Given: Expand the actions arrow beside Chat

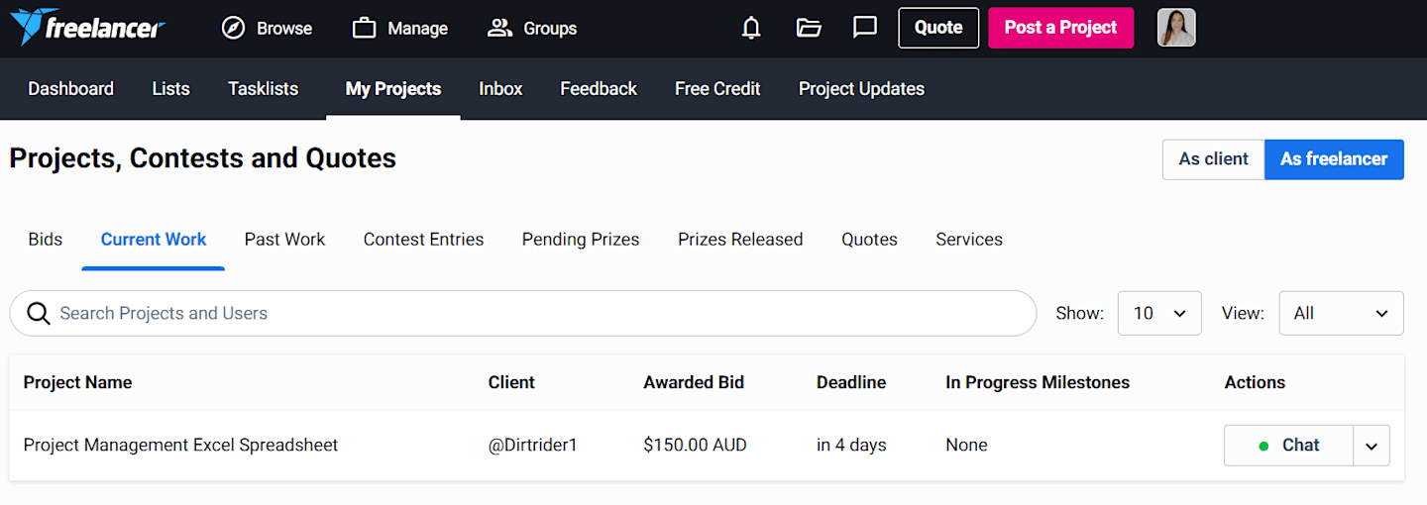Looking at the screenshot, I should [1372, 446].
